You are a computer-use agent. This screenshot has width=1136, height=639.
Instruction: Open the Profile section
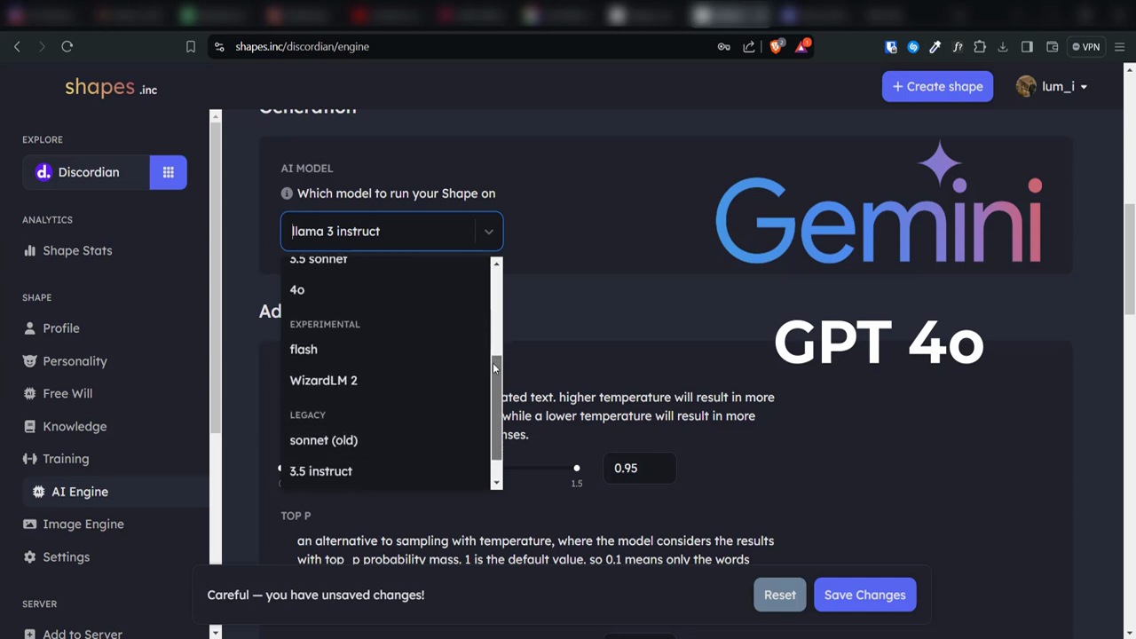coord(51,328)
